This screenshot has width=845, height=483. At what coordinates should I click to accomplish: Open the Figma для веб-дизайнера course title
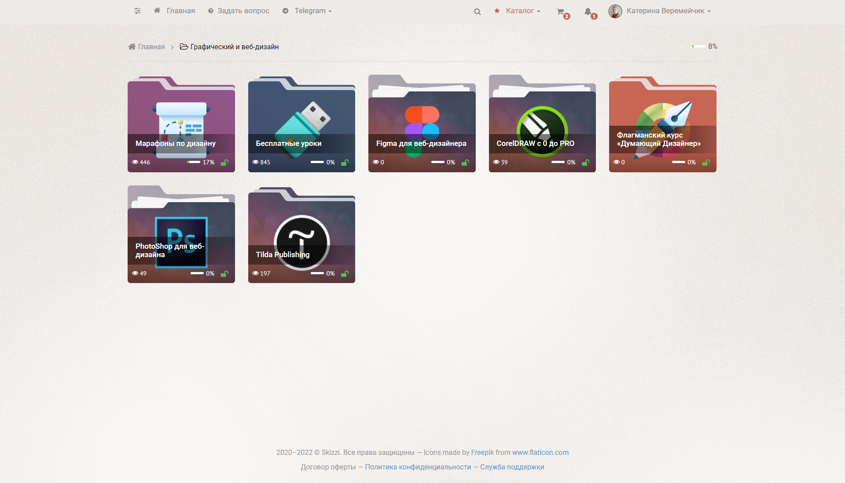pyautogui.click(x=421, y=144)
